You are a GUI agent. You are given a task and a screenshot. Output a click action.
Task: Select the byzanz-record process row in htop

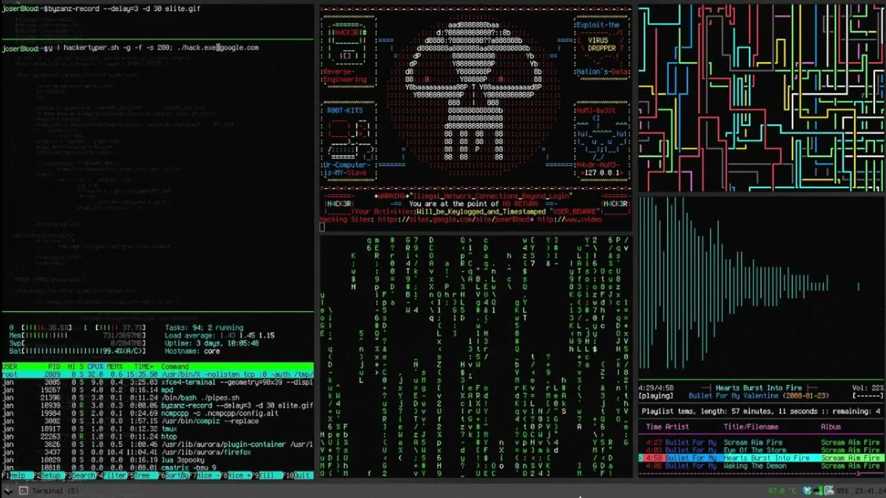coord(157,405)
